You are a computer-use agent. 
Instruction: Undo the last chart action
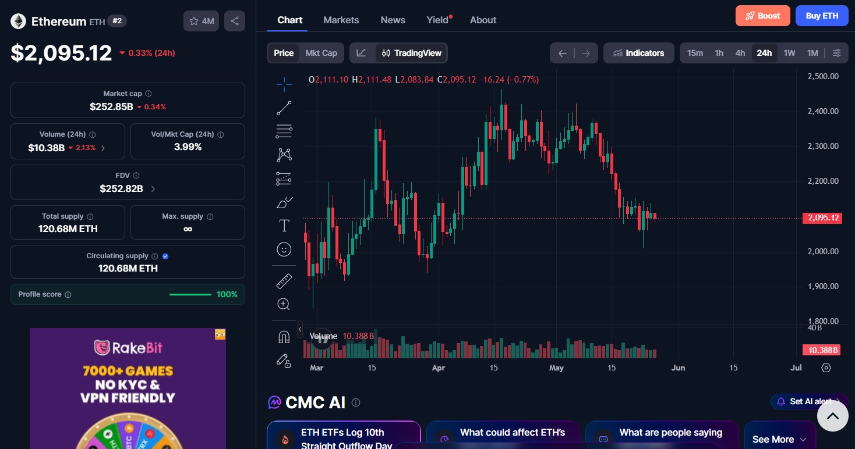point(562,53)
